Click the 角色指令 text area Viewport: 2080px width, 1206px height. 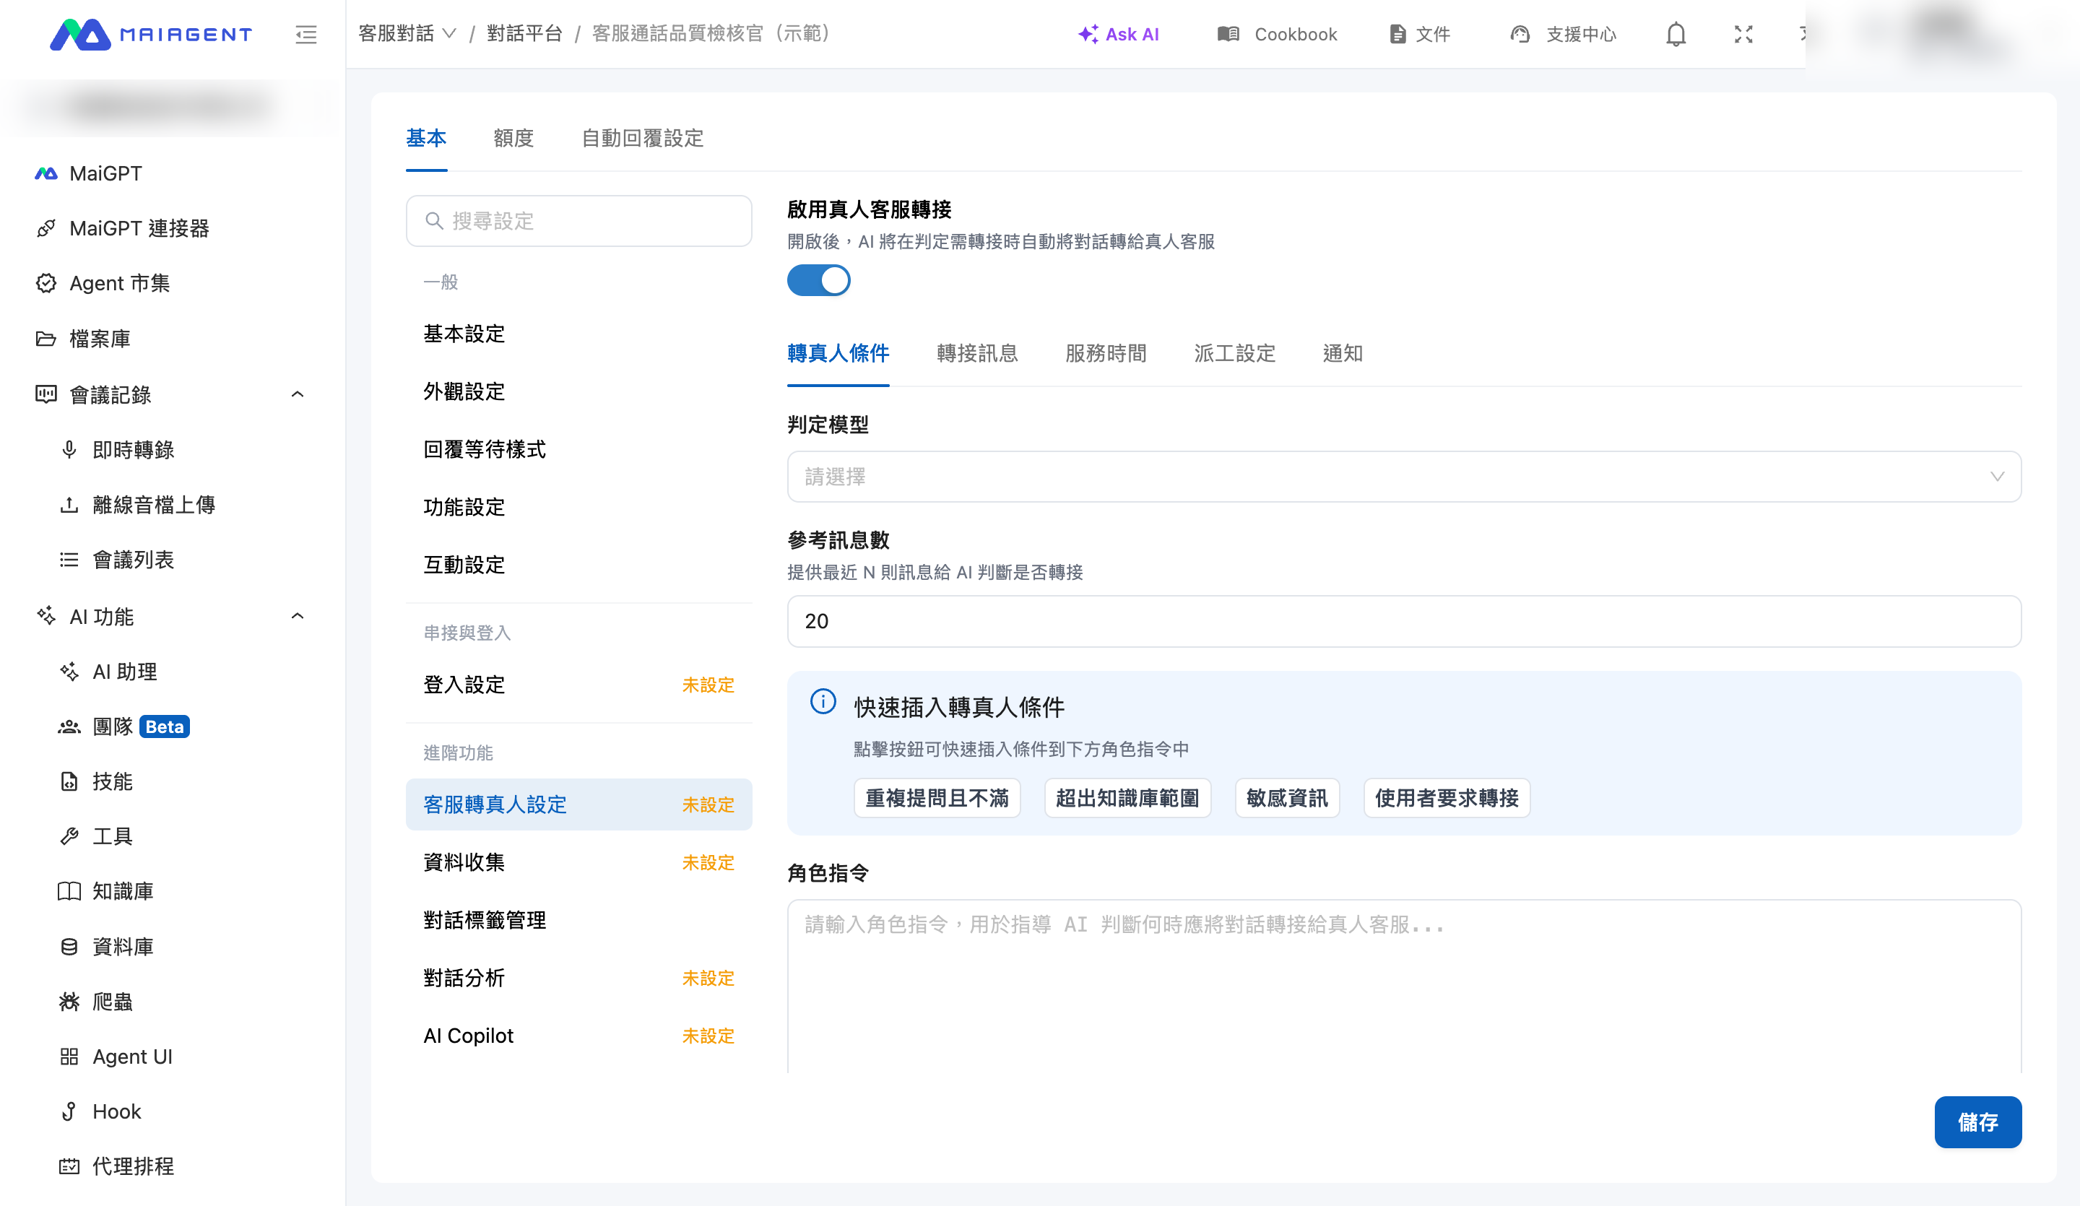pos(1403,986)
